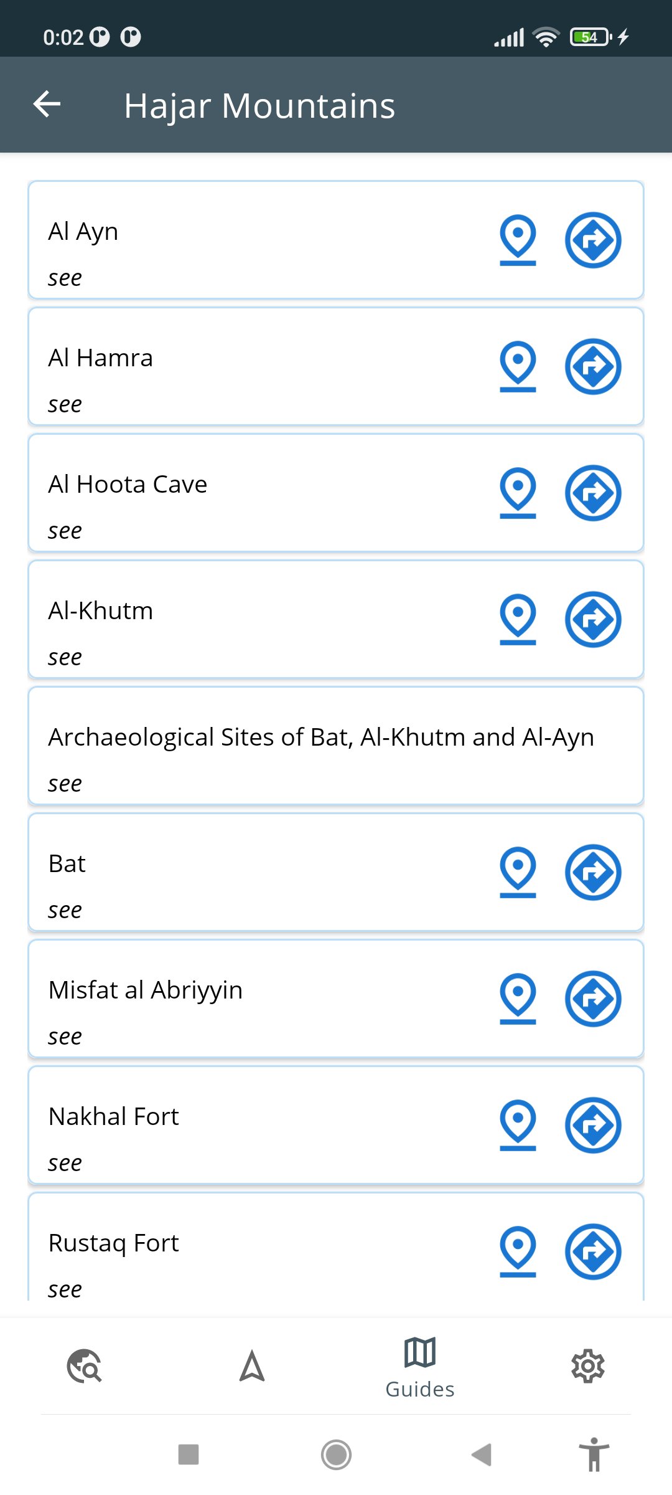Tap the Misfat al Abriyyin entry title
Viewport: 672px width, 1495px height.
click(146, 990)
